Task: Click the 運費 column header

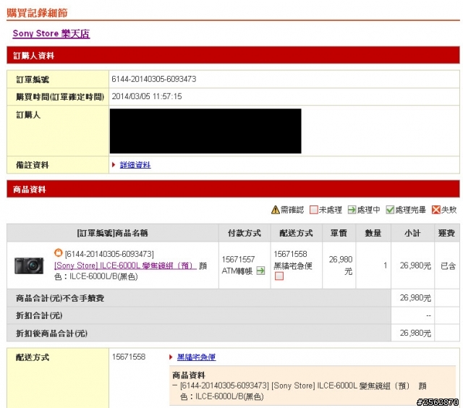Action: click(x=446, y=233)
